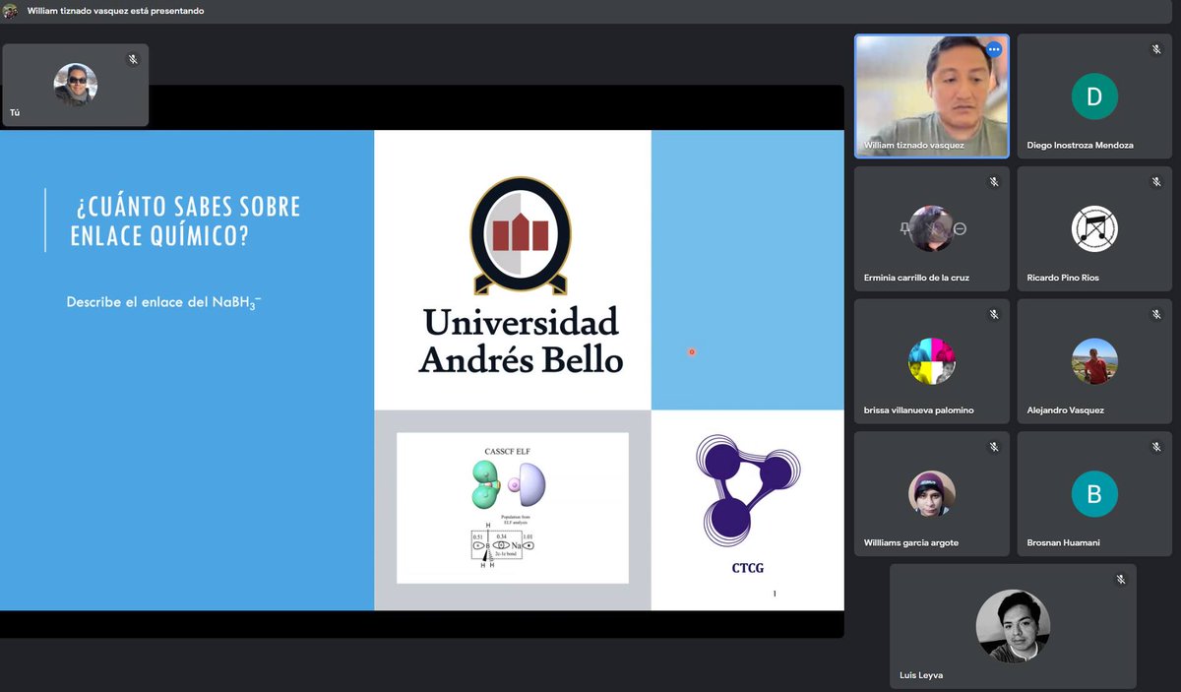Click slide title '¿Cuánto sabes sobre enlace químico?'
This screenshot has height=692, width=1181.
pyautogui.click(x=186, y=221)
